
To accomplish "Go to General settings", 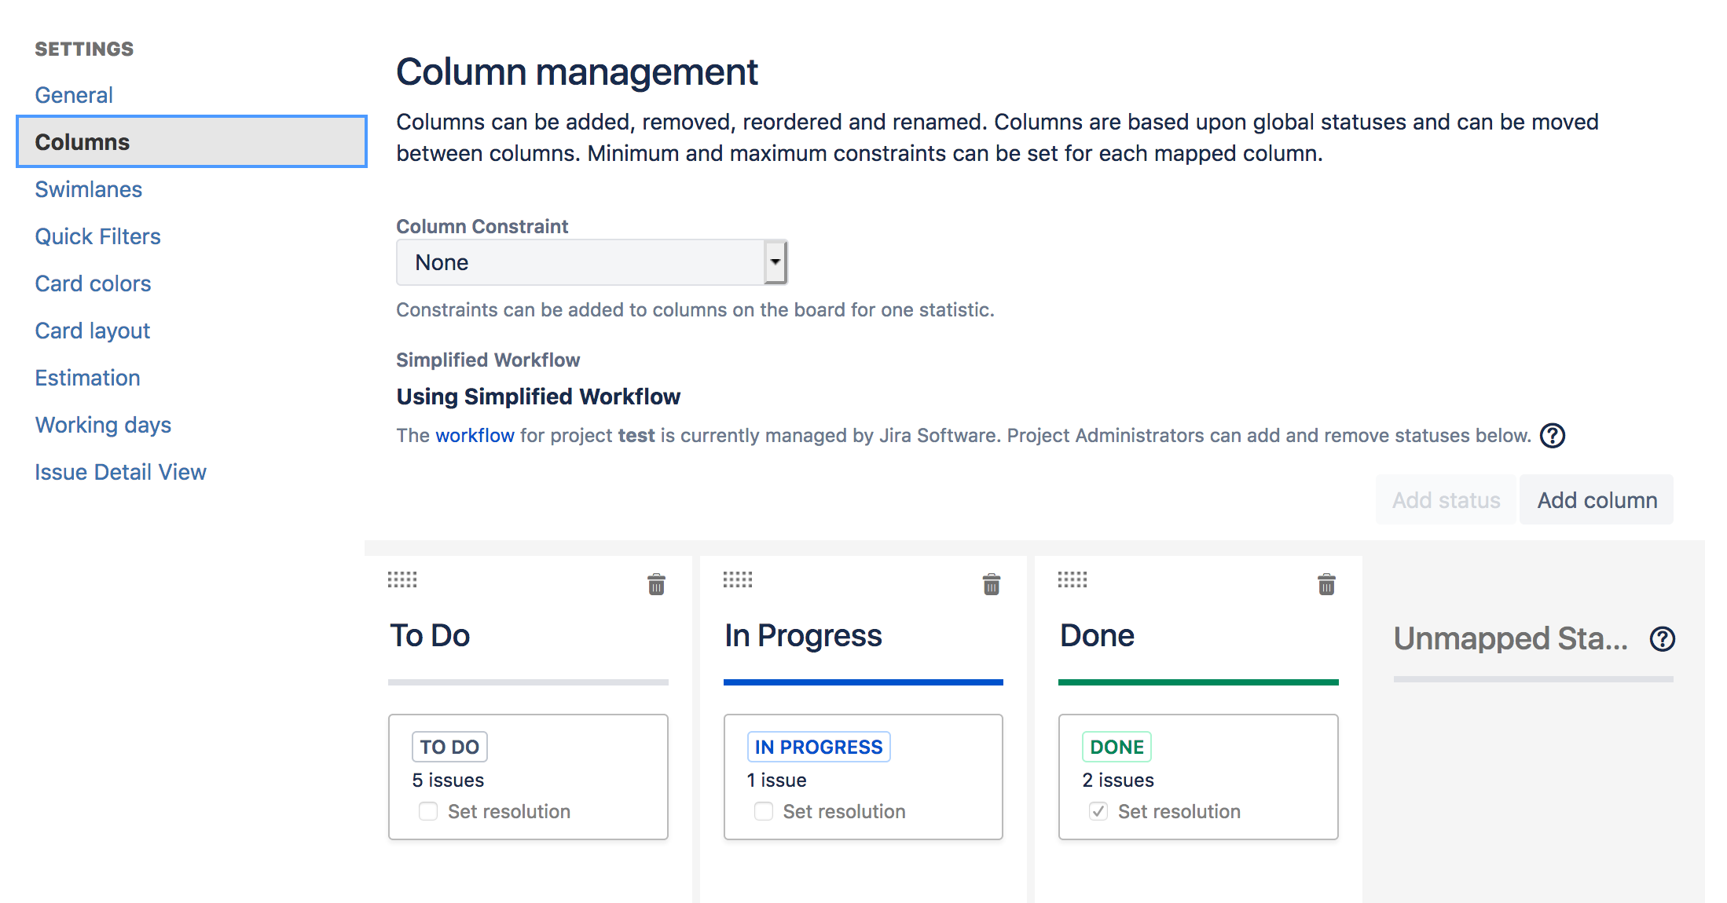I will 73,94.
